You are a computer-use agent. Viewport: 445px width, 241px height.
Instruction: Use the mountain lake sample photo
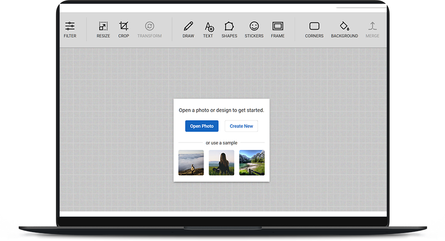(x=252, y=163)
